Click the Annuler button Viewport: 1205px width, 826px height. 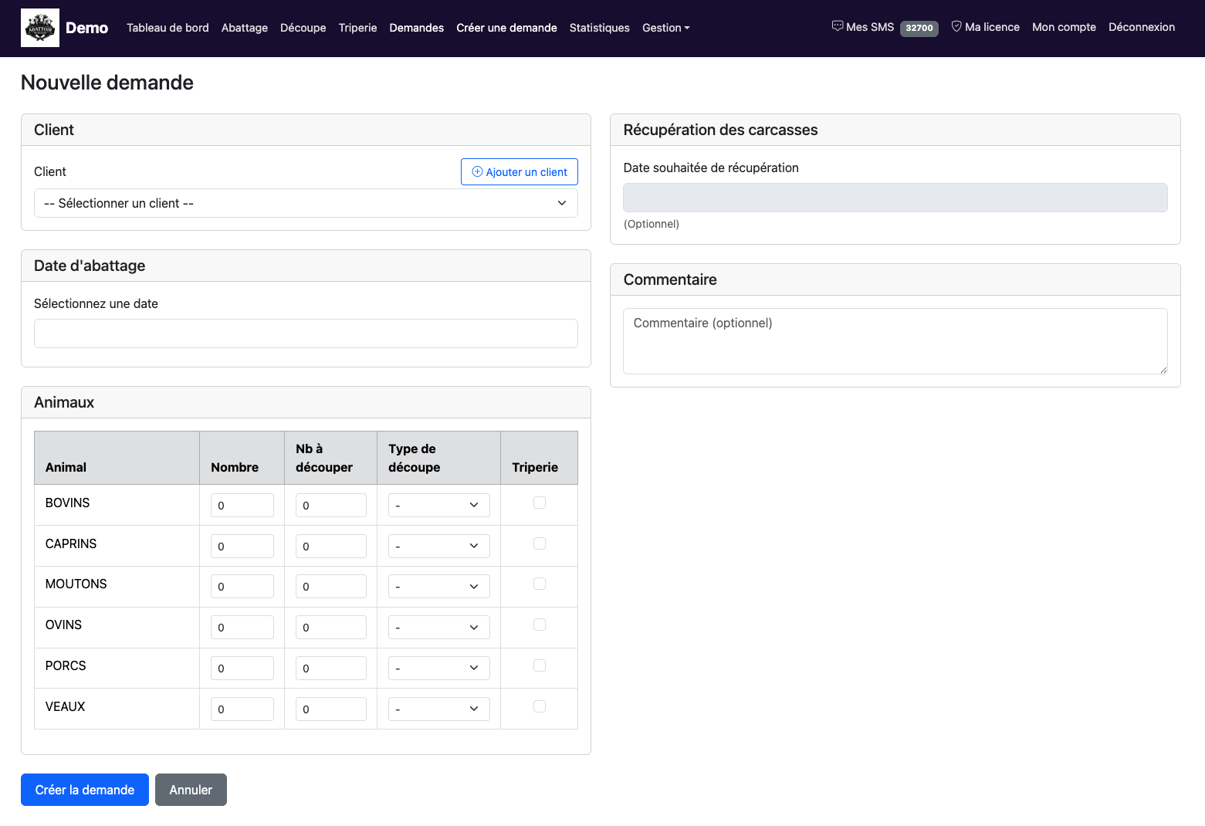click(x=191, y=790)
